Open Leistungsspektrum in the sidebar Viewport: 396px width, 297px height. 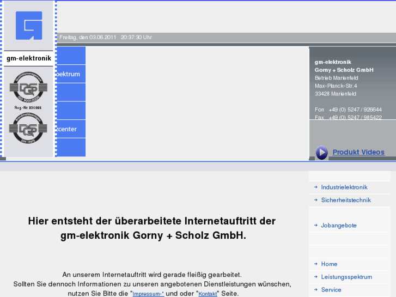pyautogui.click(x=346, y=277)
